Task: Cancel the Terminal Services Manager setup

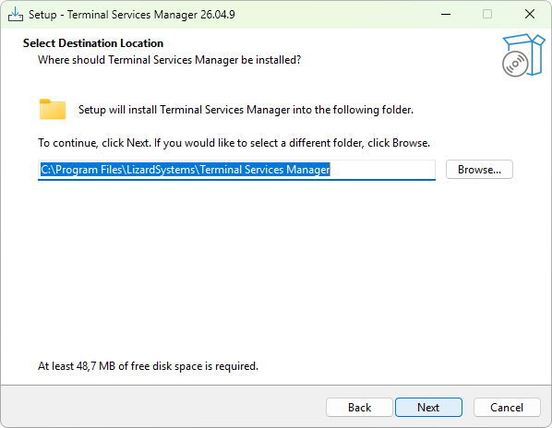Action: pyautogui.click(x=507, y=408)
